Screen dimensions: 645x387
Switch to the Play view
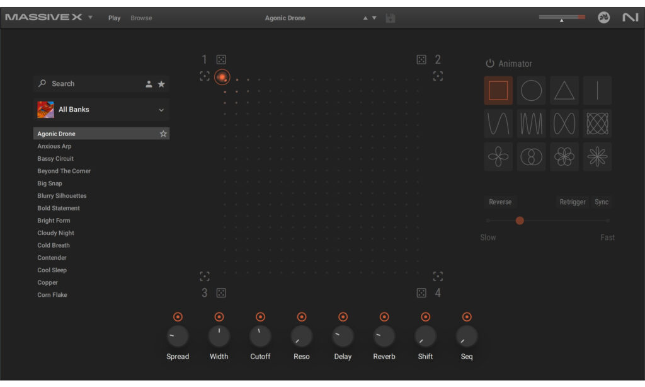(114, 18)
